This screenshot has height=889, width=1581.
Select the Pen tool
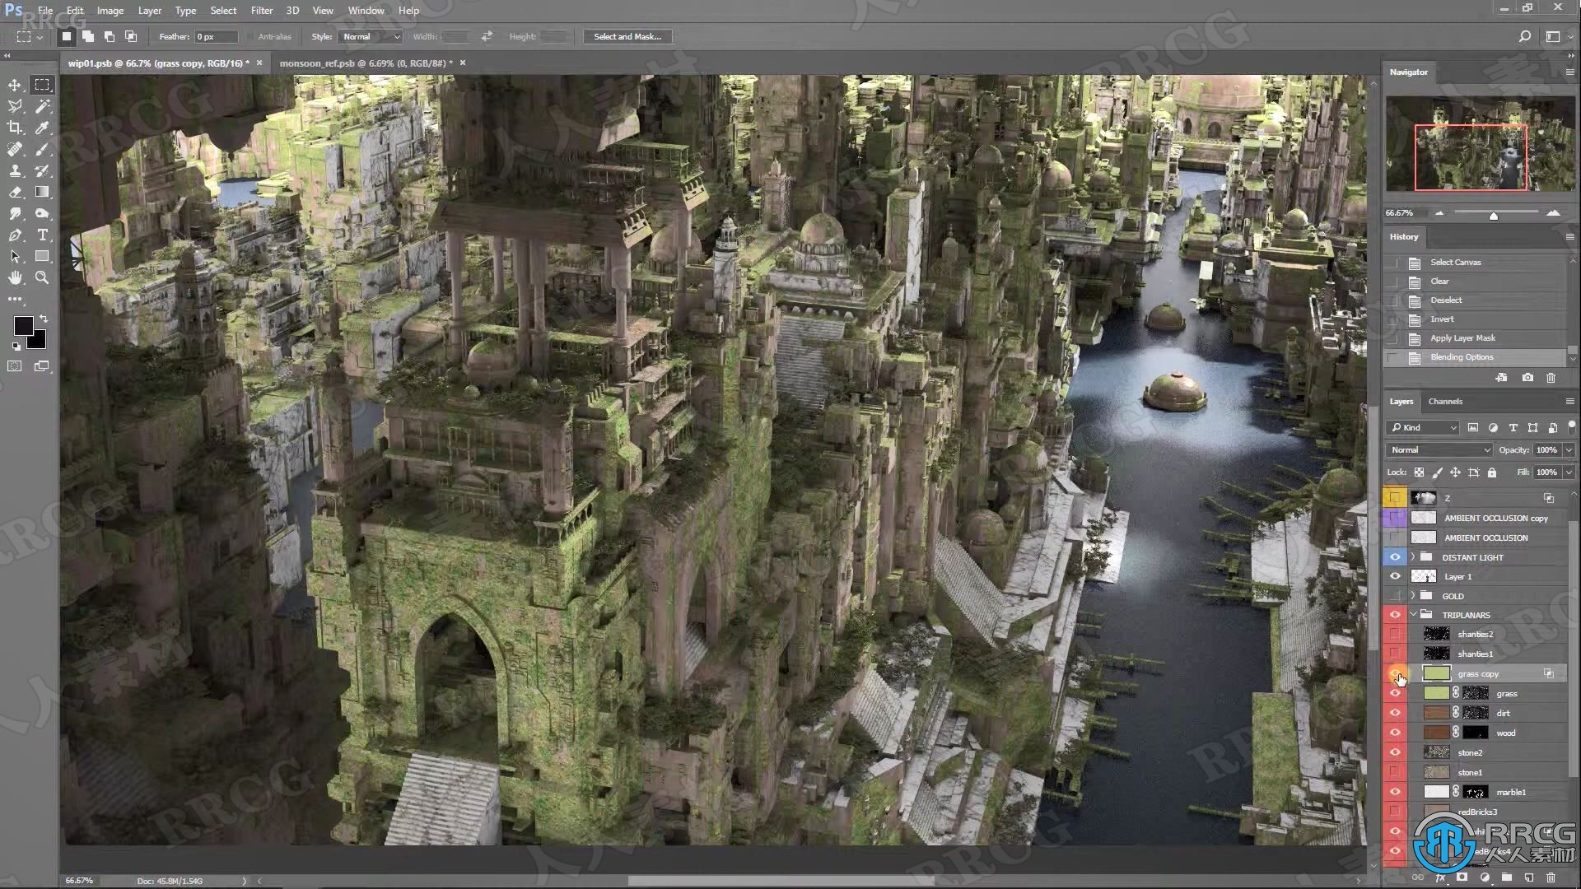pyautogui.click(x=15, y=235)
